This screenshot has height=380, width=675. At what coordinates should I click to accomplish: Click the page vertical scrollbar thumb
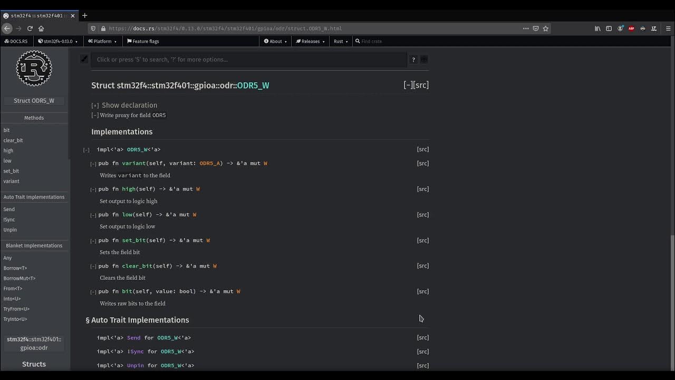coord(672,302)
